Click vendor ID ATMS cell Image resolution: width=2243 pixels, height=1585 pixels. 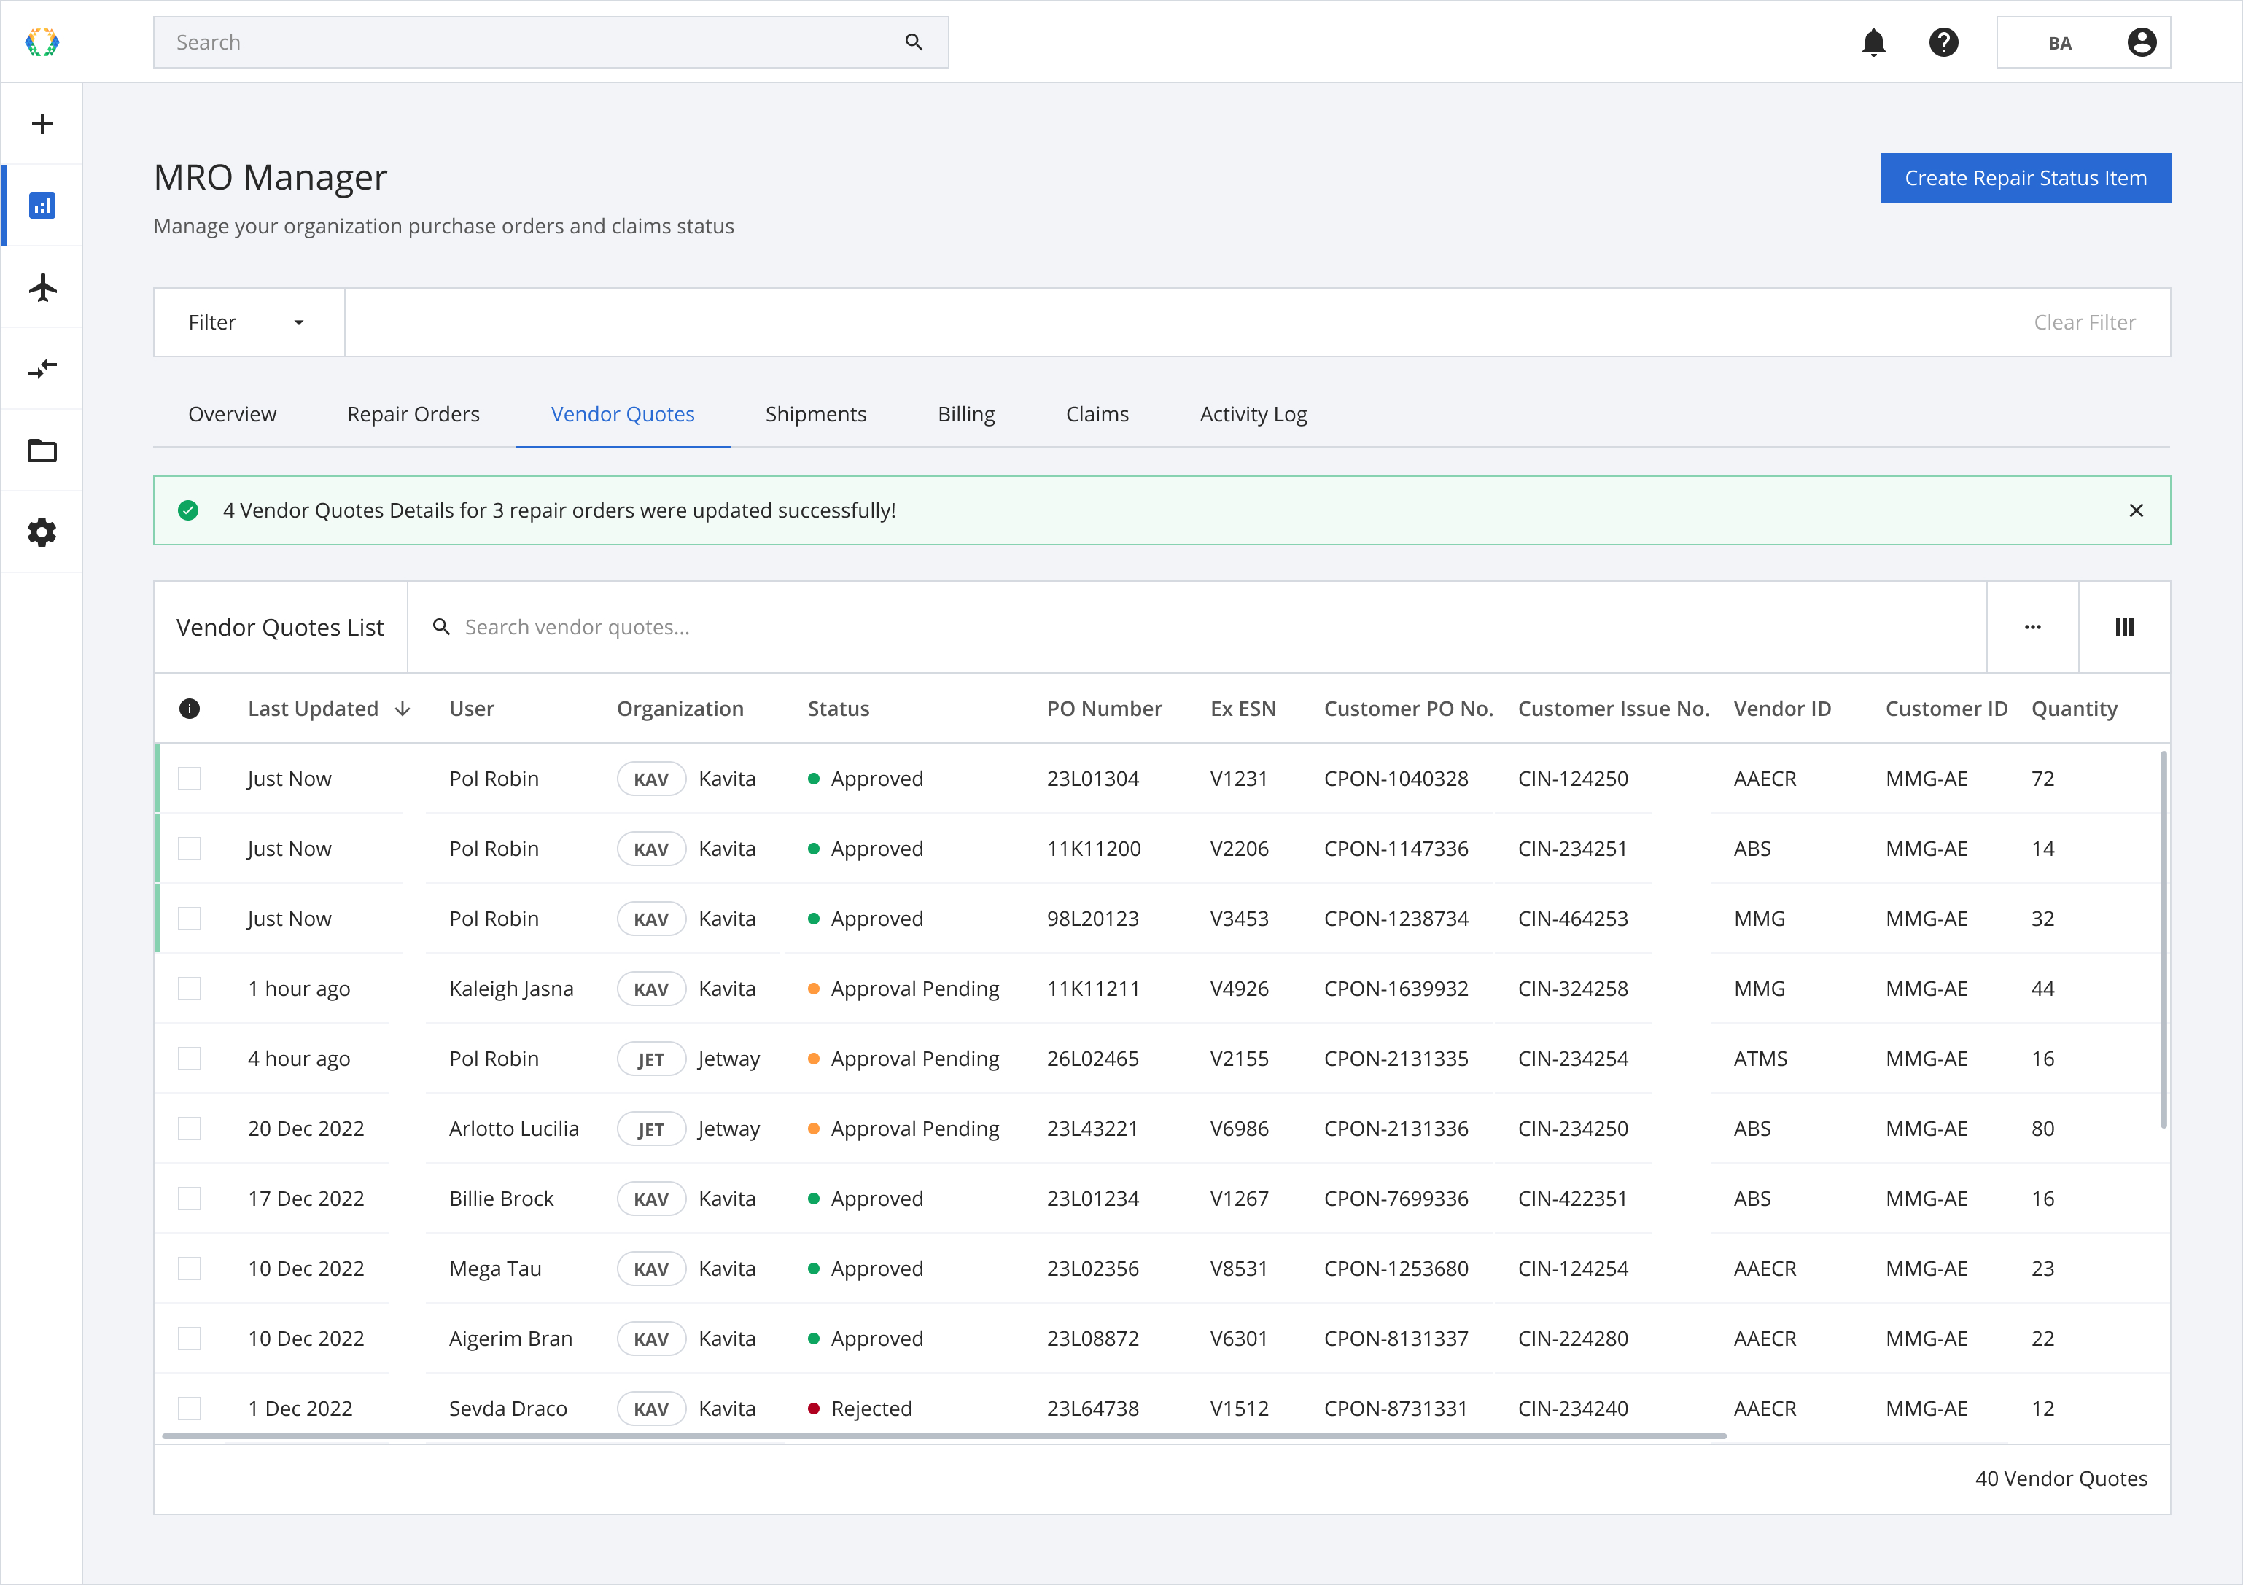[1760, 1059]
